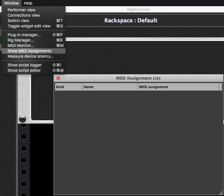This screenshot has width=224, height=196.
Task: Click the rack panel screw icon
Action: [x=23, y=119]
